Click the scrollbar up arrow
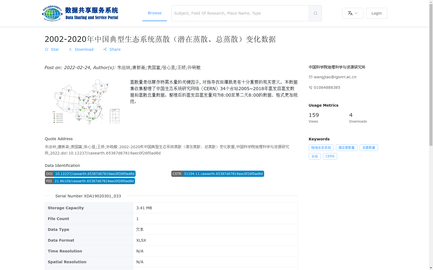 pyautogui.click(x=431, y=2)
